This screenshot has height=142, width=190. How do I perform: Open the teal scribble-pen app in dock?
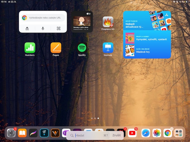point(44,133)
